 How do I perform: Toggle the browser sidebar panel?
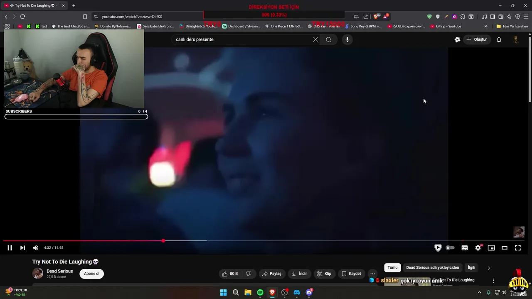pyautogui.click(x=493, y=17)
